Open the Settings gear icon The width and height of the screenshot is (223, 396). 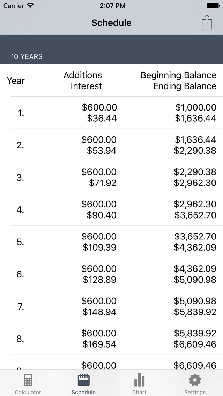click(x=195, y=380)
